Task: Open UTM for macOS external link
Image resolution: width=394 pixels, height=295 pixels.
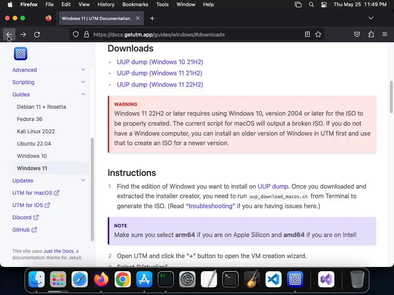Action: (36, 193)
